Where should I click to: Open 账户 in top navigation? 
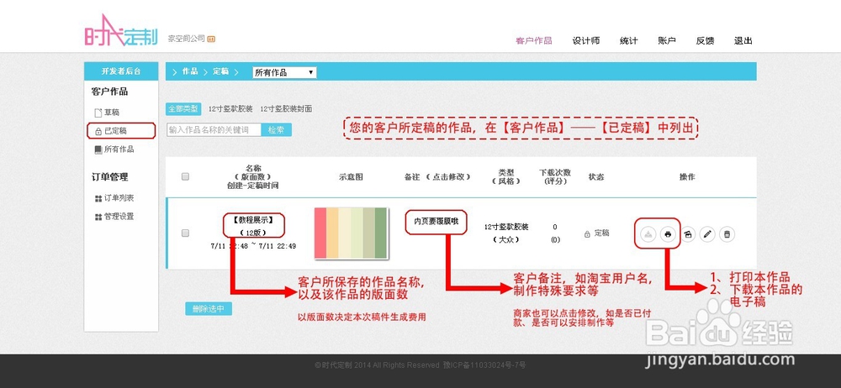click(x=667, y=40)
